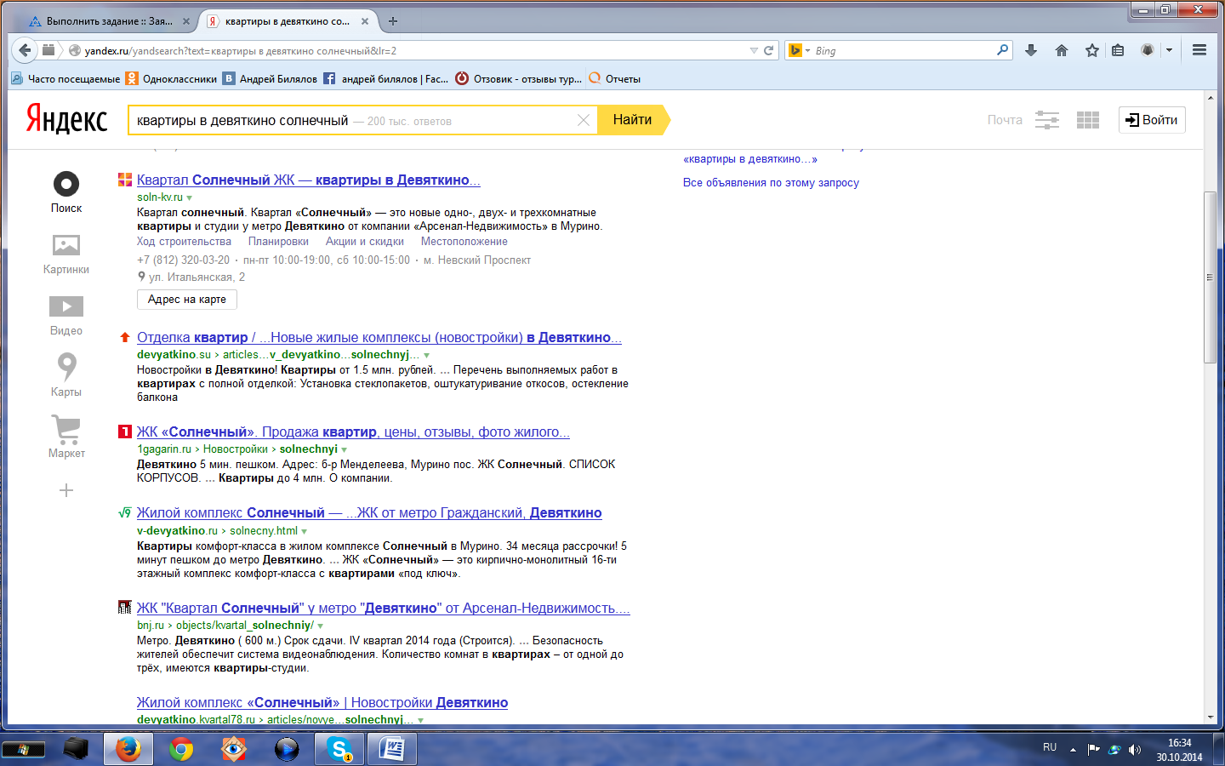The image size is (1225, 766).
Task: Open the Firefox downloads arrow
Action: click(1031, 50)
